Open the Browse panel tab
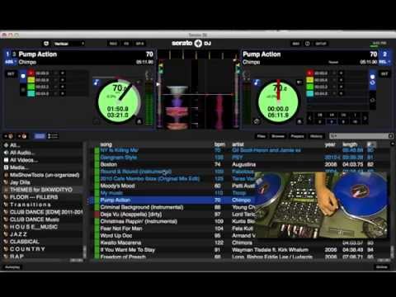 (x=278, y=136)
